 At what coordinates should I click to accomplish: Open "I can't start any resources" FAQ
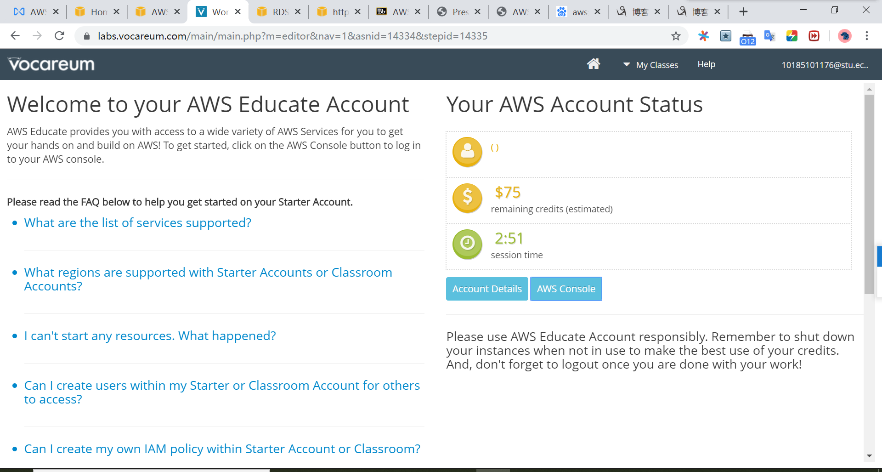(x=150, y=336)
